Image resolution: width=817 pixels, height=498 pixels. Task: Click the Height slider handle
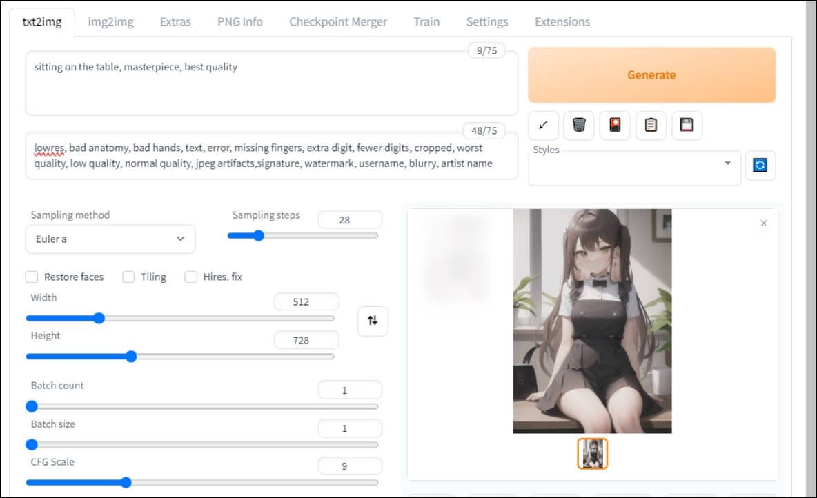[131, 357]
